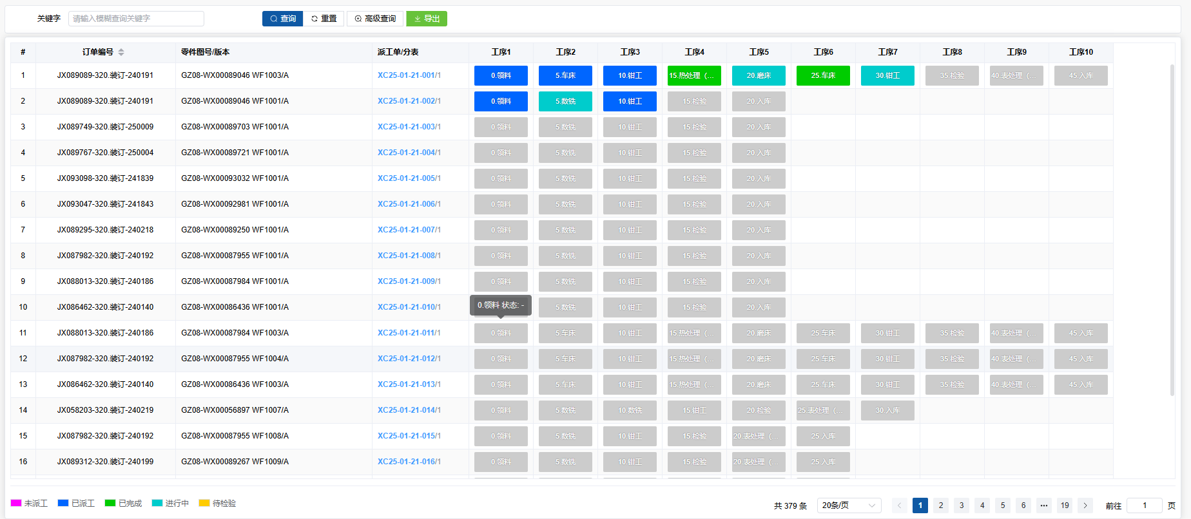Go to next page arrow
Viewport: 1191px width, 519px height.
1085,505
